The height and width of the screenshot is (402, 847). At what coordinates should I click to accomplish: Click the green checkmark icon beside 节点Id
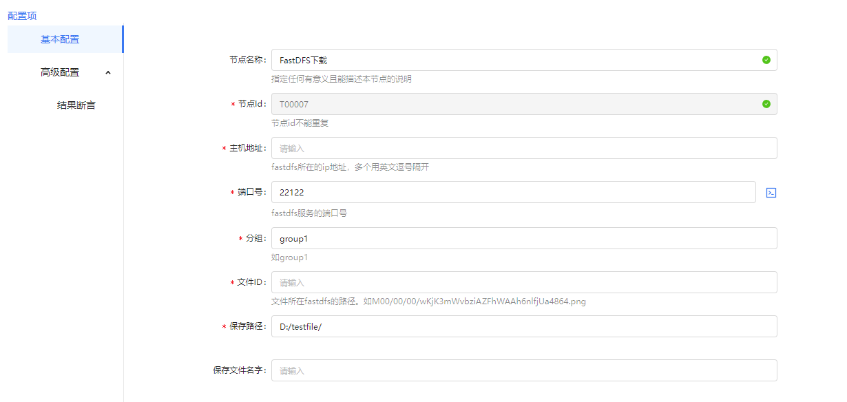click(x=766, y=104)
